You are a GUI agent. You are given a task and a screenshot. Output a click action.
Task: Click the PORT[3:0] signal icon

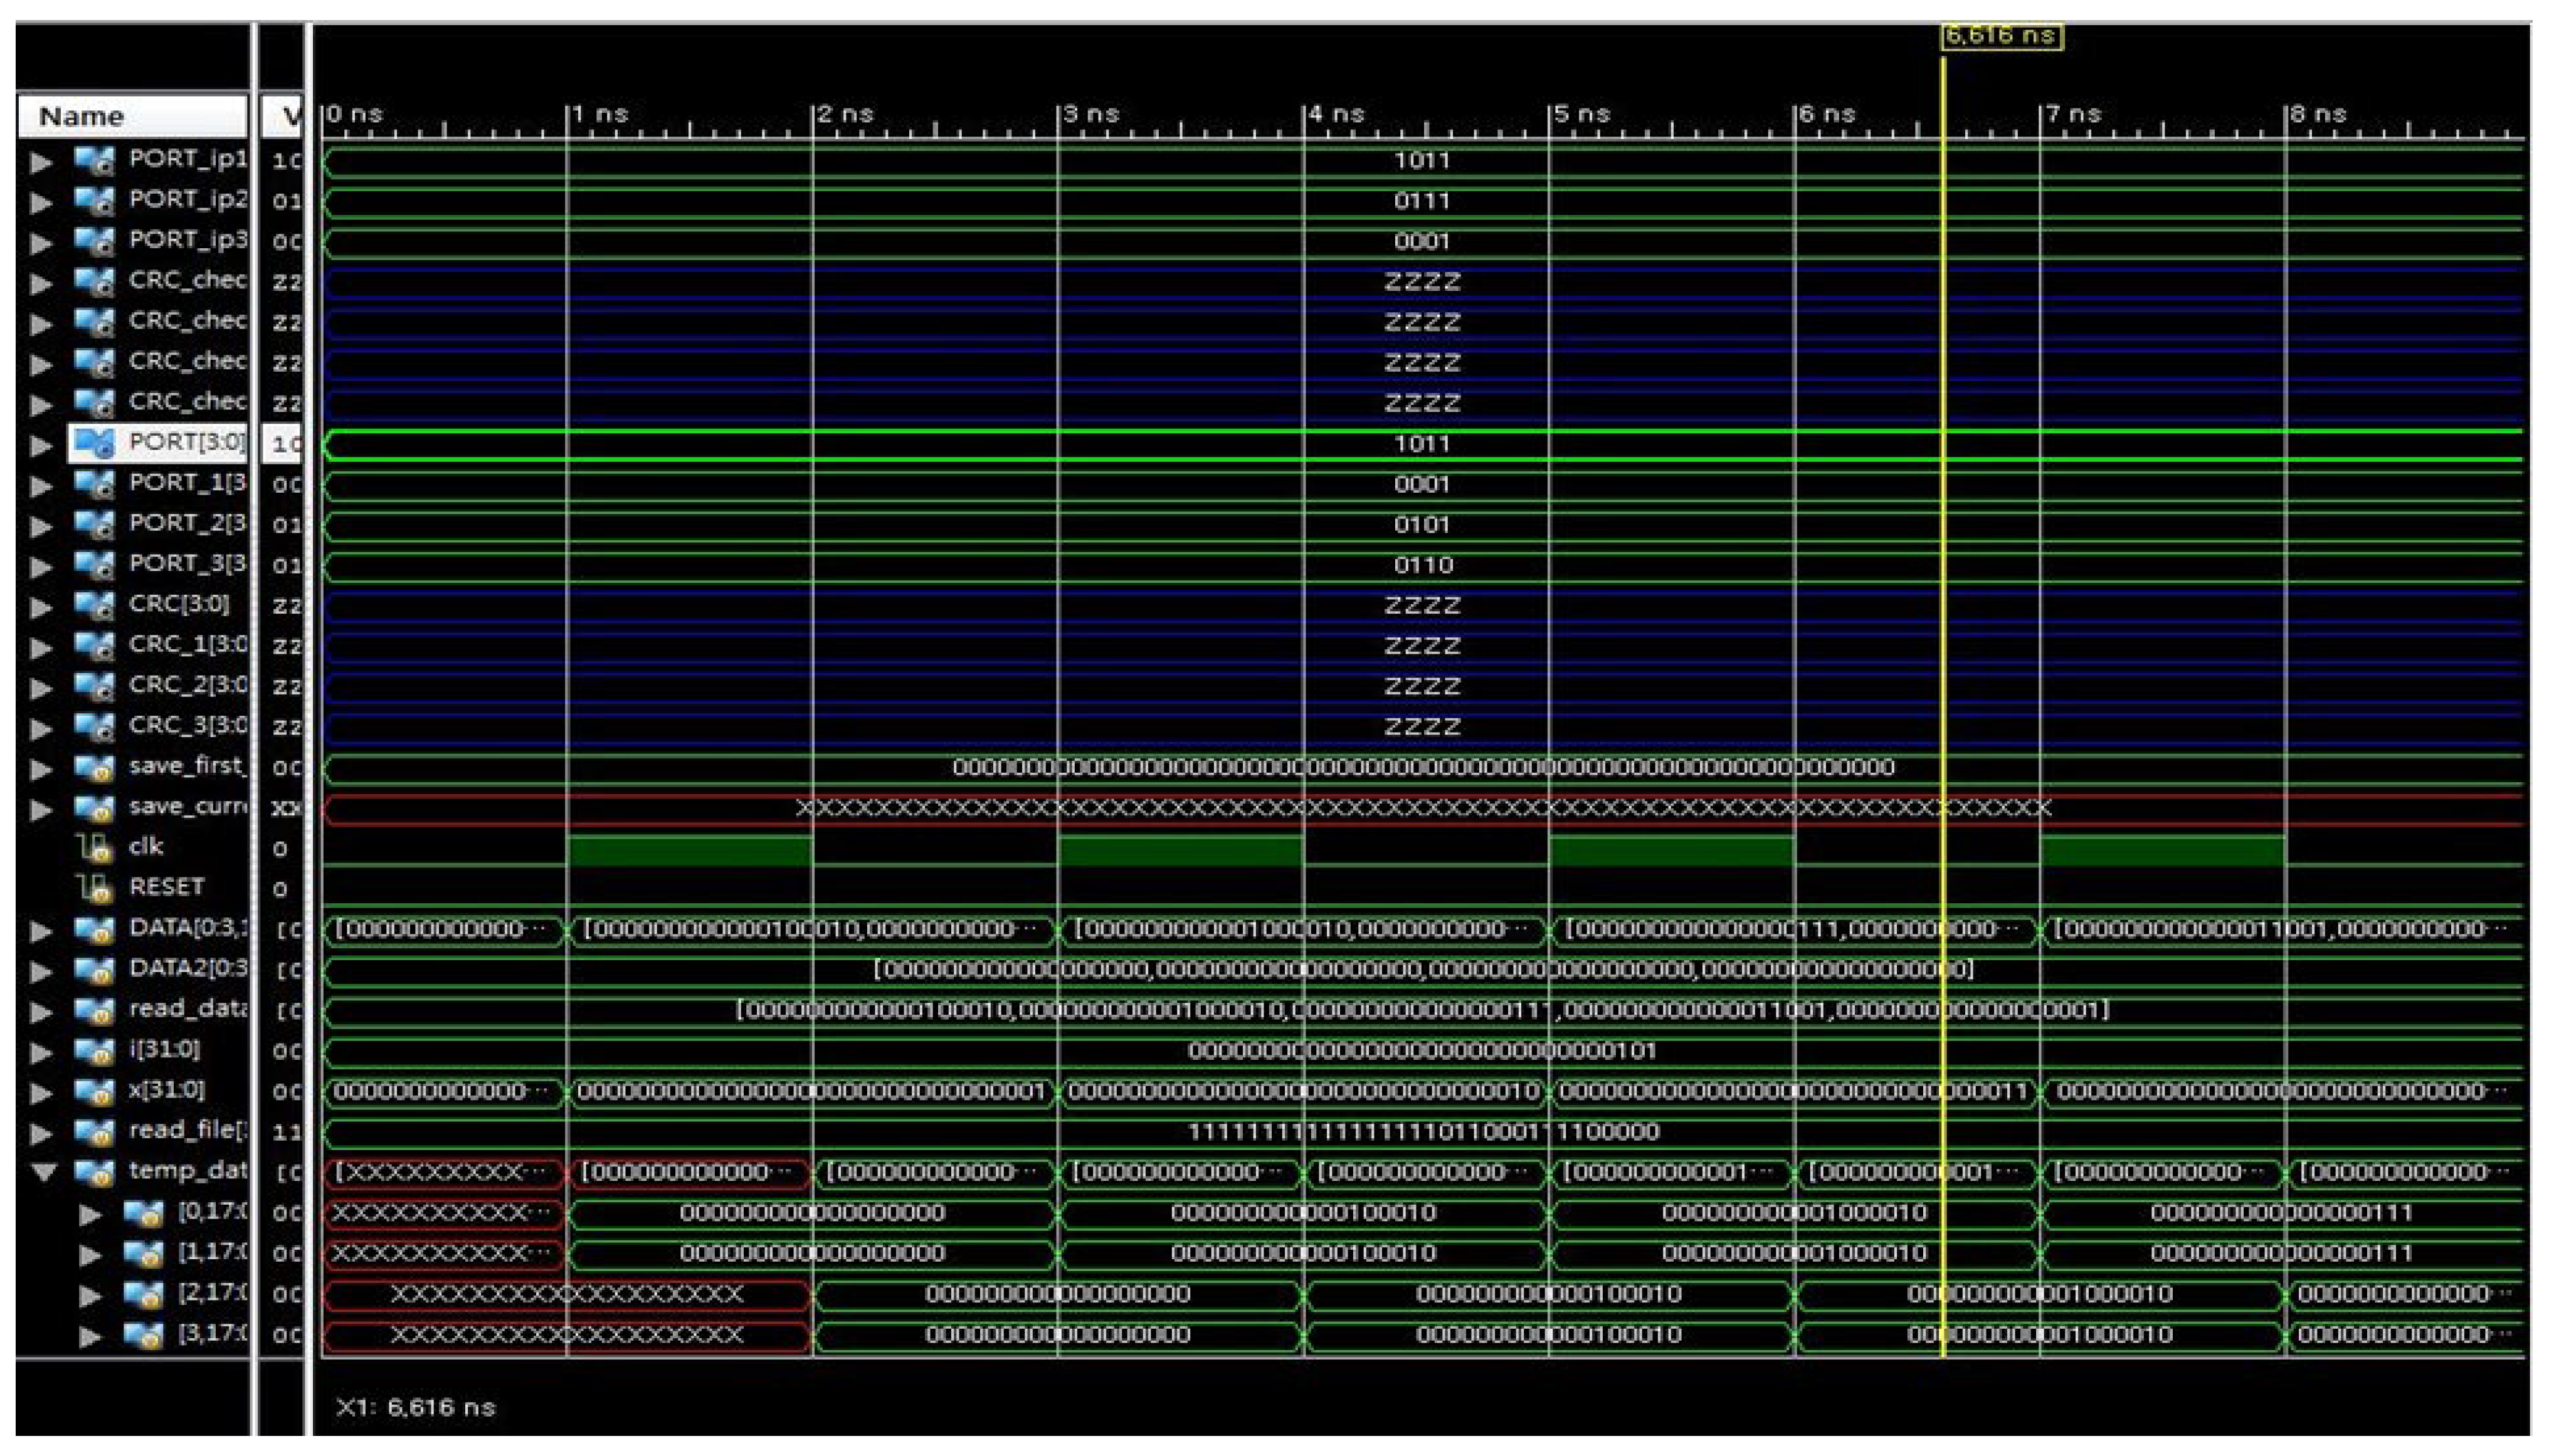(x=94, y=443)
